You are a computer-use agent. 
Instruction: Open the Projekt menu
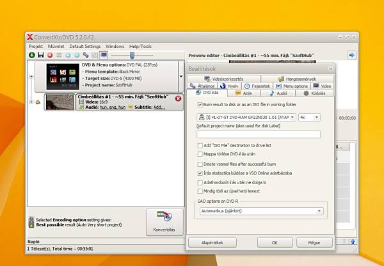(36, 46)
